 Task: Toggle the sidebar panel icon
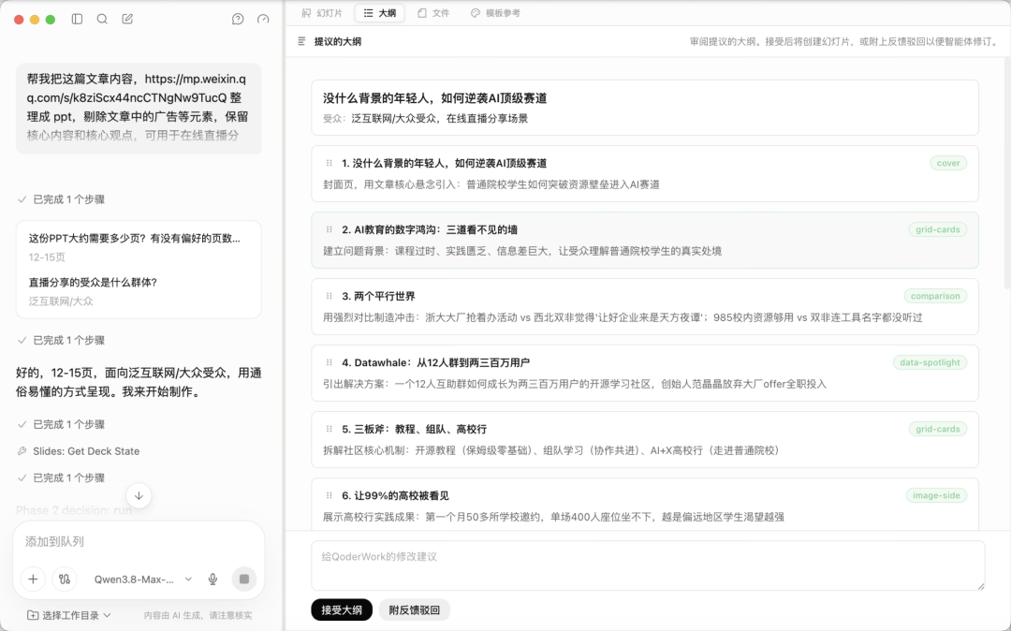click(78, 20)
